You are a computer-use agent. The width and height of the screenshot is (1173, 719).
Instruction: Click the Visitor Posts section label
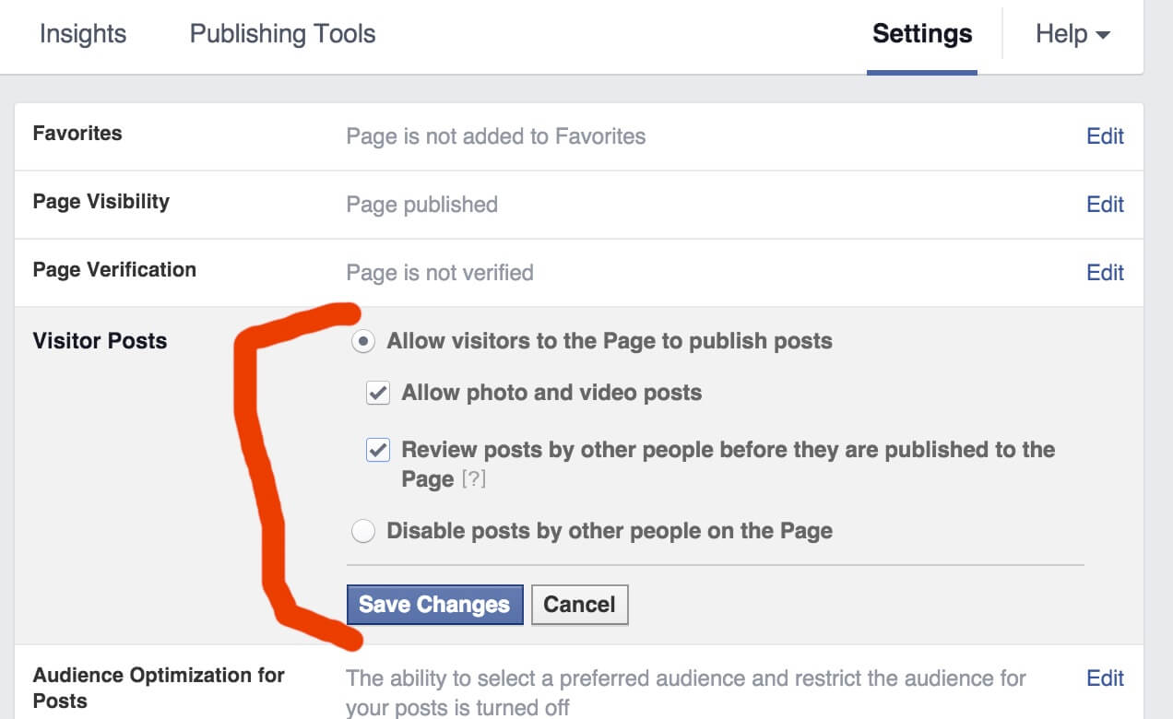point(100,341)
